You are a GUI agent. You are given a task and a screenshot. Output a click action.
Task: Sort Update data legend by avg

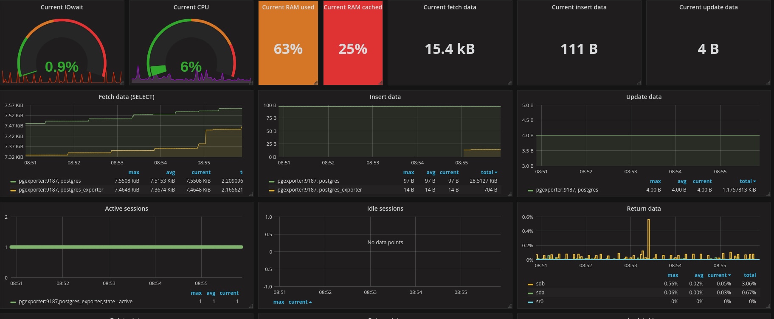[x=682, y=181]
